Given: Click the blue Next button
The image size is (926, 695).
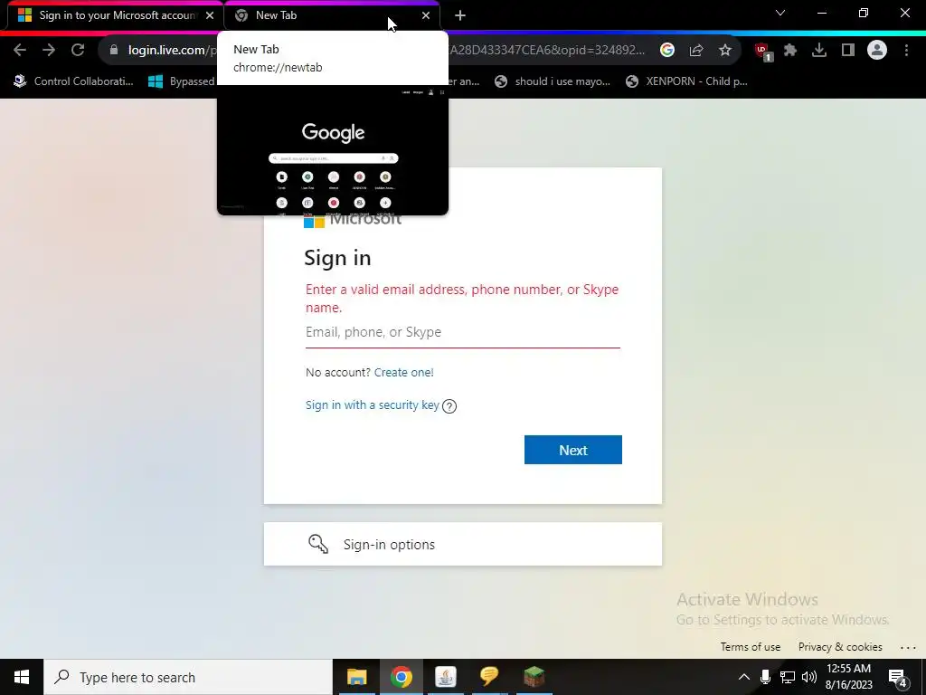Looking at the screenshot, I should point(572,450).
